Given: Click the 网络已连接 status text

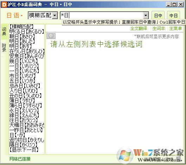Looking at the screenshot, I should [x=20, y=159].
